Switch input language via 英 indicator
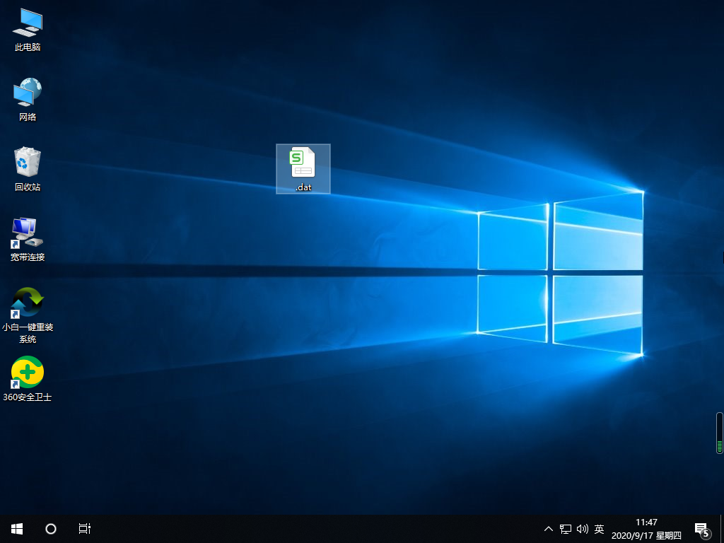This screenshot has height=543, width=724. pyautogui.click(x=600, y=529)
